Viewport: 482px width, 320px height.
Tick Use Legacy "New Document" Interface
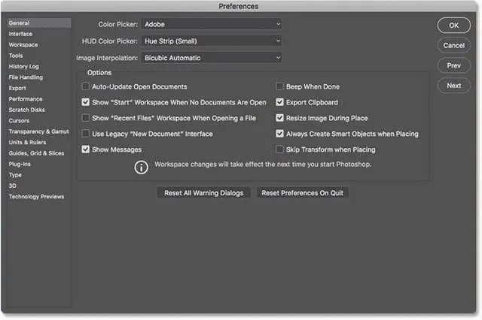[85, 134]
